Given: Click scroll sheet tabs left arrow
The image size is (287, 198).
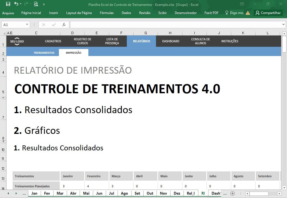Looking at the screenshot, I should point(8,194).
